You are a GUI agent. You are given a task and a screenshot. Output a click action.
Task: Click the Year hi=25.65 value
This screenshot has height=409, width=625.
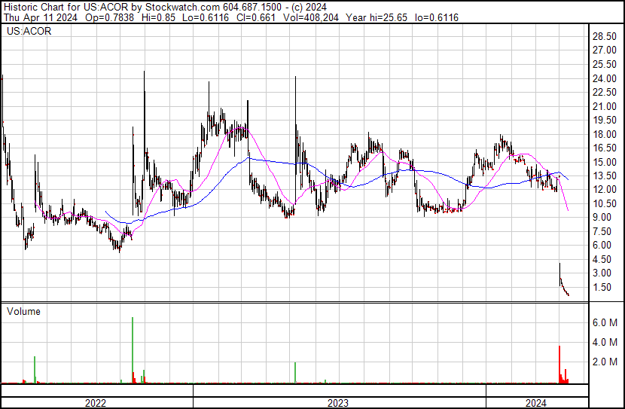coord(377,17)
